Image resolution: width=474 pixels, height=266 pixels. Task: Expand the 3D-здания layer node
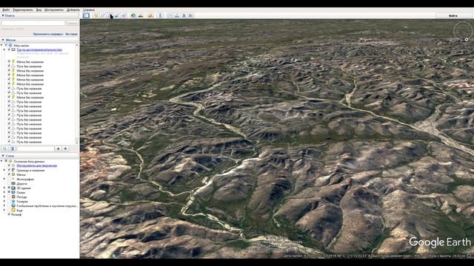[4, 188]
